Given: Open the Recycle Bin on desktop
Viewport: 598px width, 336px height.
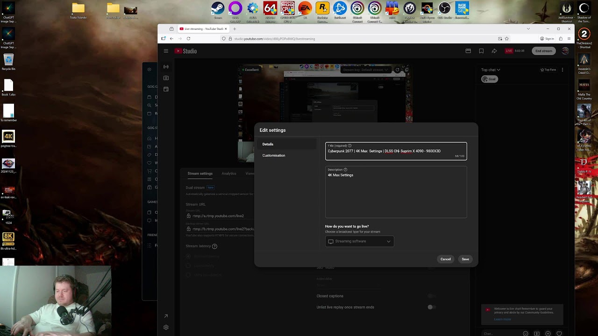Looking at the screenshot, I should pyautogui.click(x=8, y=62).
